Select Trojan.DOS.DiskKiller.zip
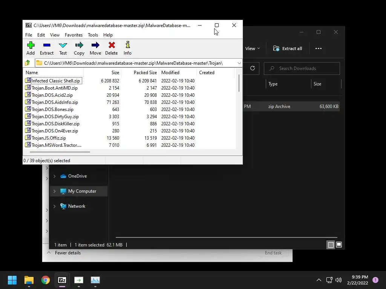 pyautogui.click(x=55, y=123)
